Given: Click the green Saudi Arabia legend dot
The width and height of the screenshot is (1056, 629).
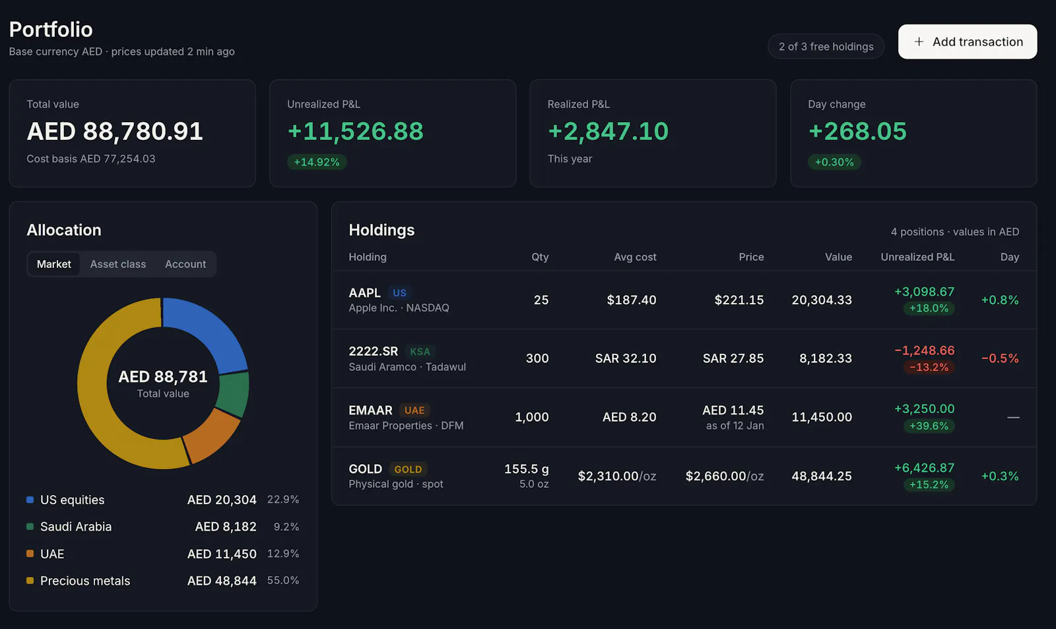Looking at the screenshot, I should tap(30, 527).
